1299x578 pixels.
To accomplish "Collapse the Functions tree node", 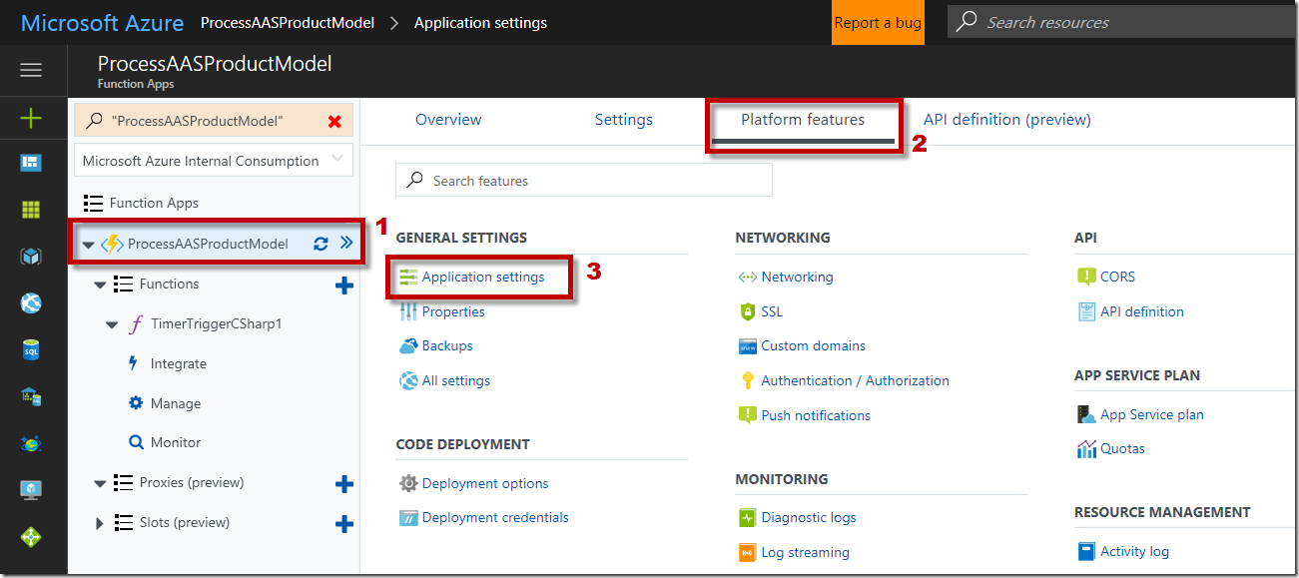I will pos(100,286).
